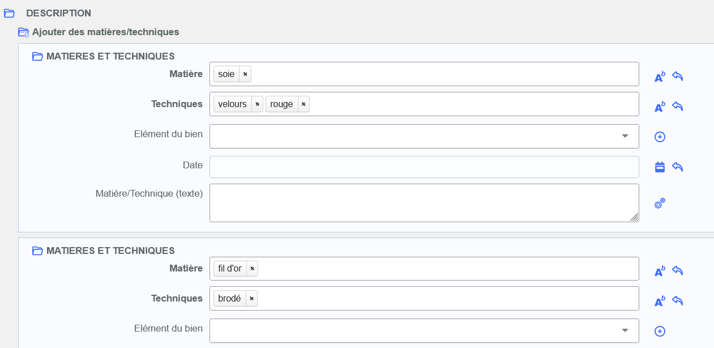The height and width of the screenshot is (348, 714).
Task: Open the calendar picker for Date
Action: tap(660, 167)
